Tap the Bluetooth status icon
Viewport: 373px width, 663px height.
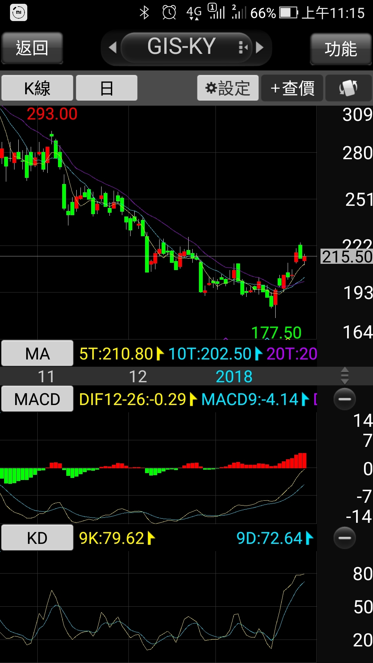click(x=144, y=13)
